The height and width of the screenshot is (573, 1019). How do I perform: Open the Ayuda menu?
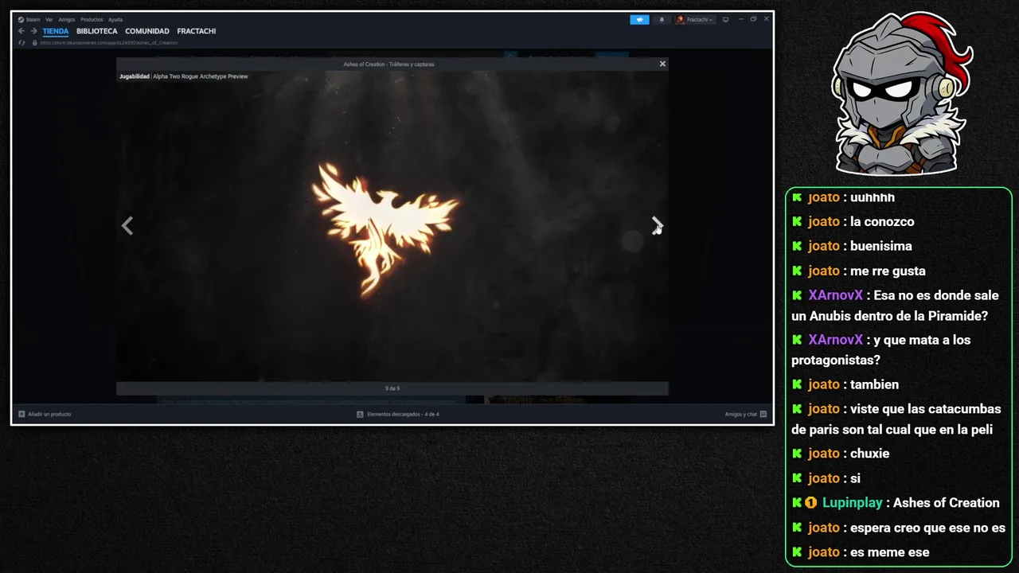pyautogui.click(x=115, y=19)
